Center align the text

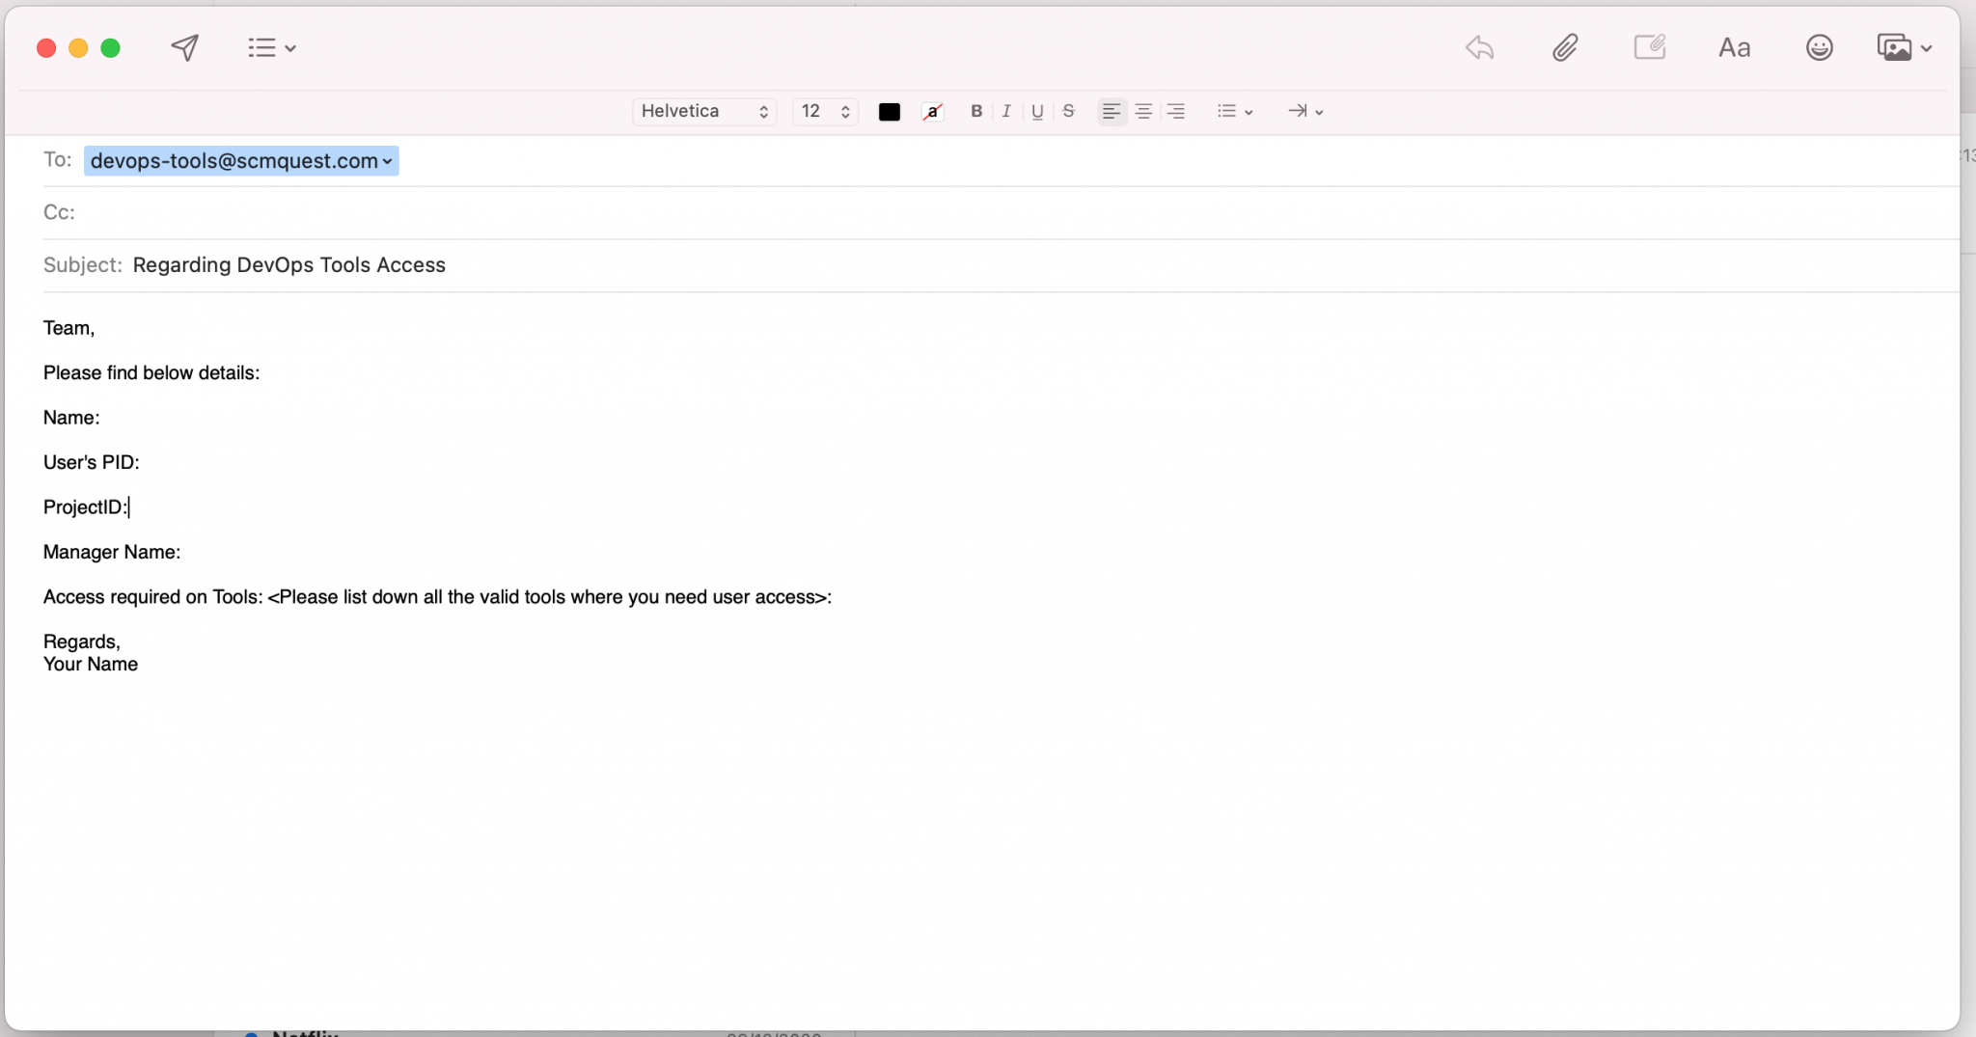tap(1143, 111)
